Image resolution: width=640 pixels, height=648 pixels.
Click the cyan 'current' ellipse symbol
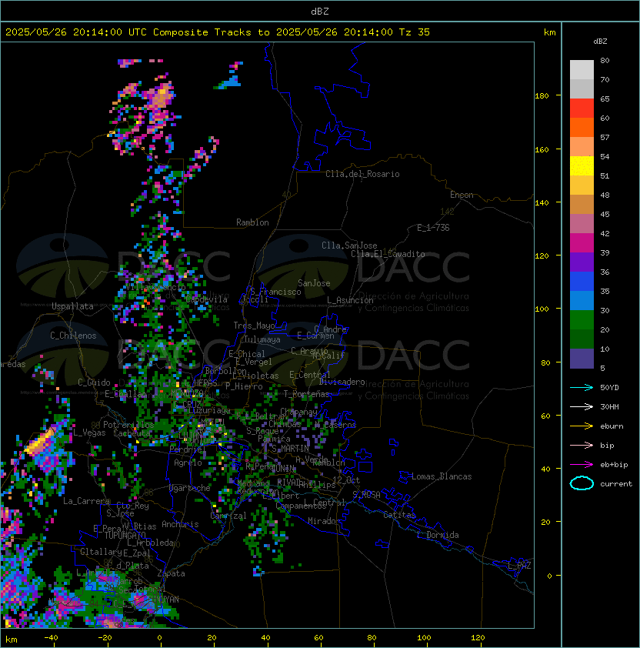coord(582,483)
